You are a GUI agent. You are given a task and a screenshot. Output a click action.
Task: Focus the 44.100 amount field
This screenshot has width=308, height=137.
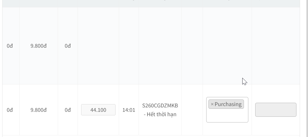(x=98, y=110)
